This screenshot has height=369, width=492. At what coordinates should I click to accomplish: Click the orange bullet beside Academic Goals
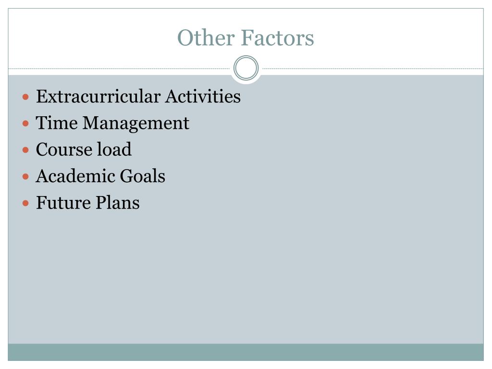point(26,177)
